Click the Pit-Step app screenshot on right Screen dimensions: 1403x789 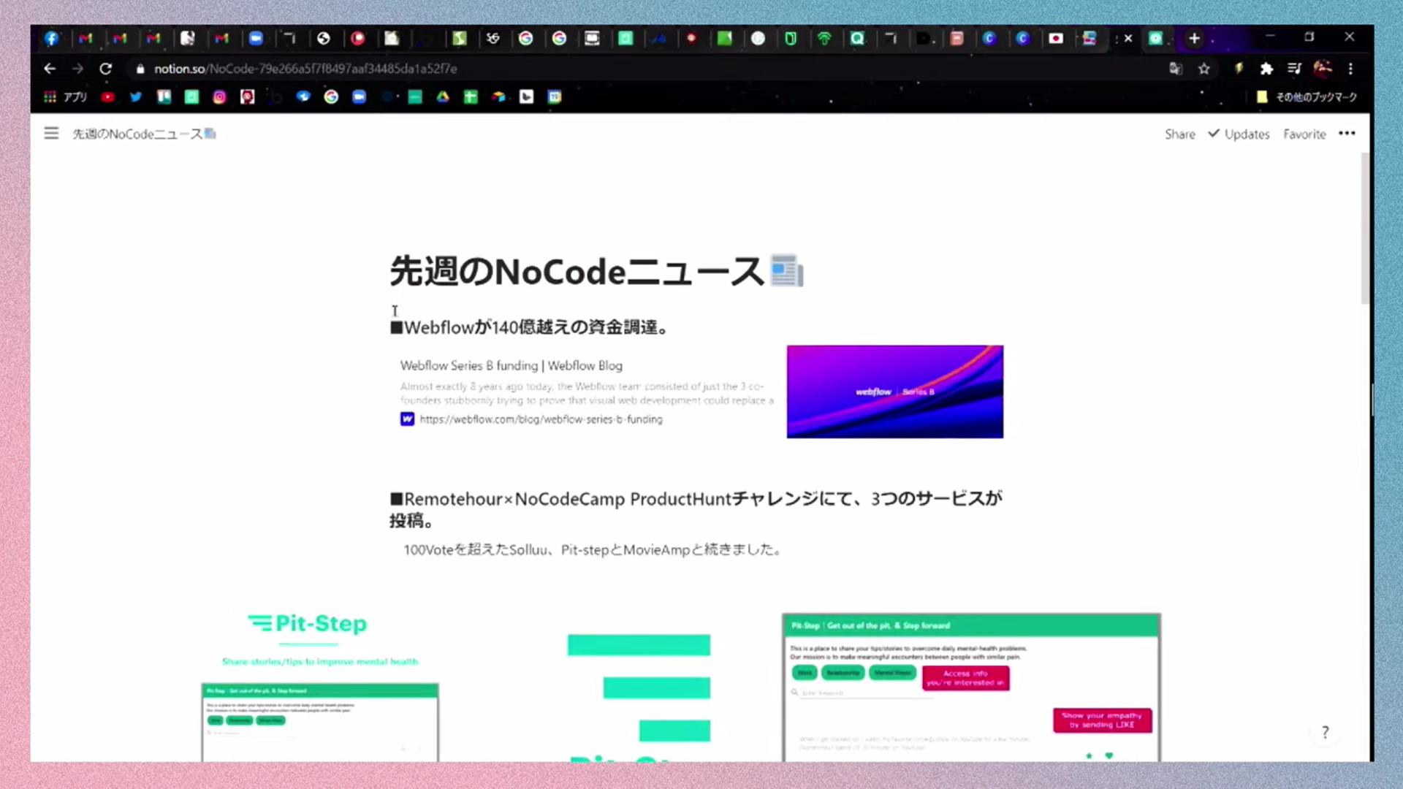tap(971, 687)
